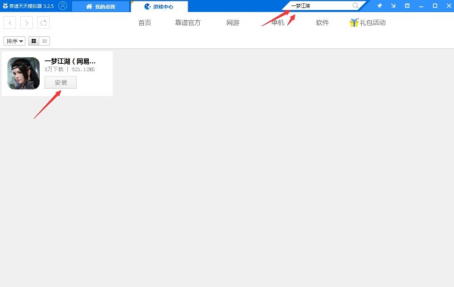This screenshot has width=454, height=287.
Task: Install 一梦江湖 with the 安装 button
Action: click(61, 83)
